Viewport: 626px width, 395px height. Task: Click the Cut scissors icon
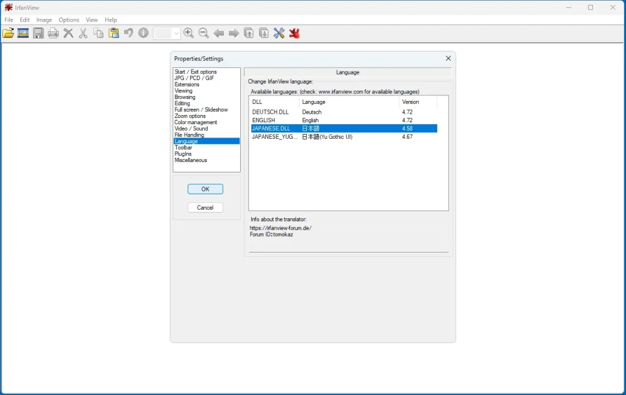coord(83,33)
